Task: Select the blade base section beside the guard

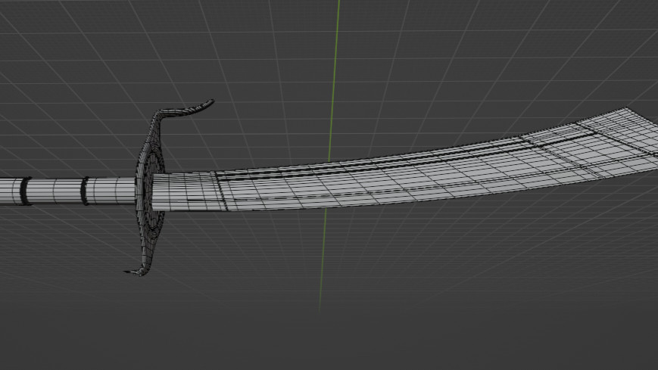Action: [x=186, y=191]
